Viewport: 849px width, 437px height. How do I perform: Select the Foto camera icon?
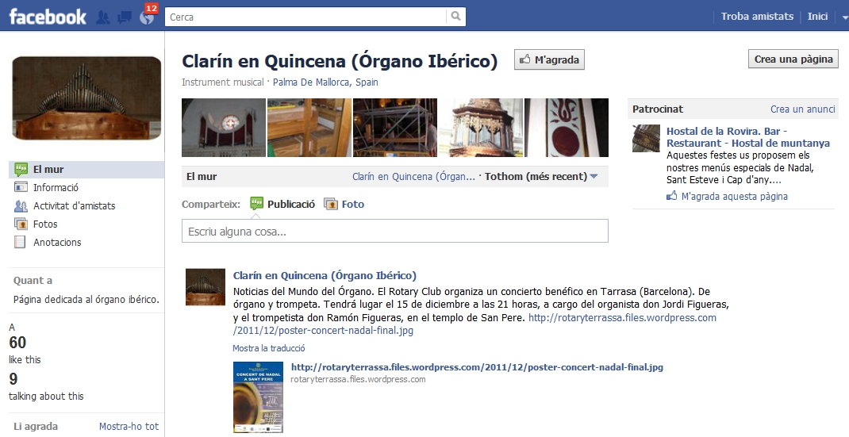[330, 204]
